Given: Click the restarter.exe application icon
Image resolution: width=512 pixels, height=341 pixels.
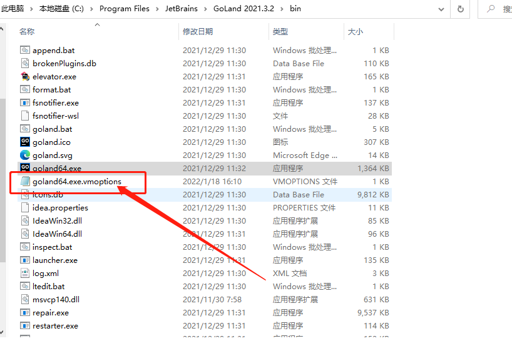Looking at the screenshot, I should [25, 325].
